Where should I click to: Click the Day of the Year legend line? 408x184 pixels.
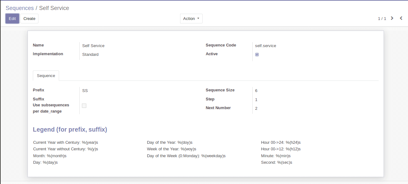170,143
